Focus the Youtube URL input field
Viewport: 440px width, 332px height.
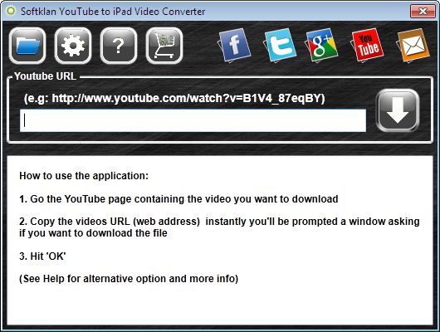[193, 120]
